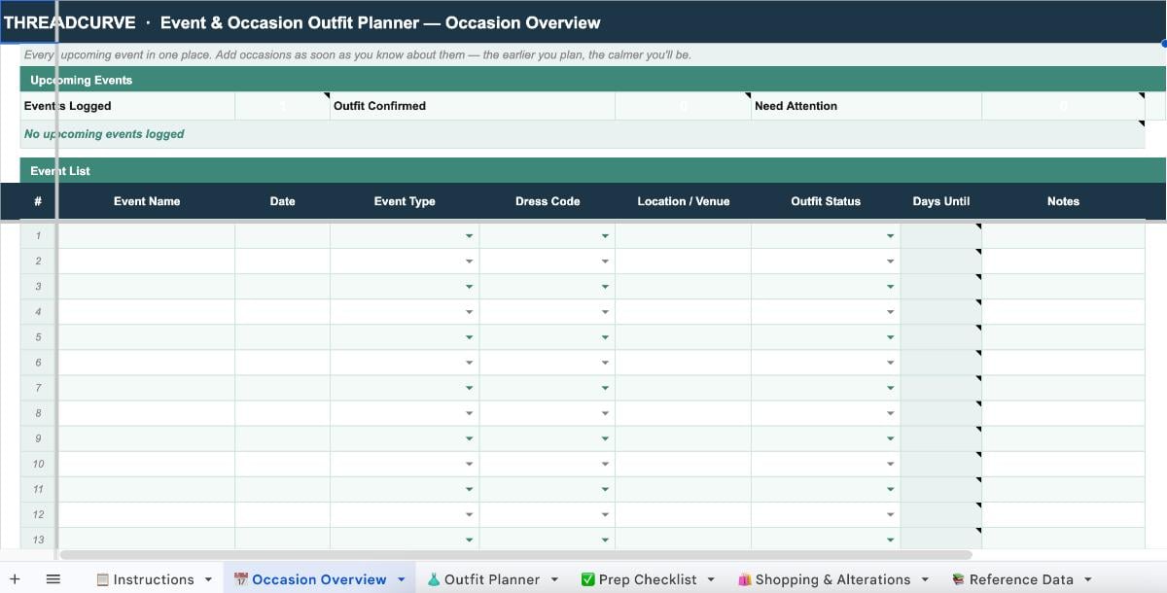1167x593 pixels.
Task: Switch to the Prep Checklist tab
Action: (648, 578)
